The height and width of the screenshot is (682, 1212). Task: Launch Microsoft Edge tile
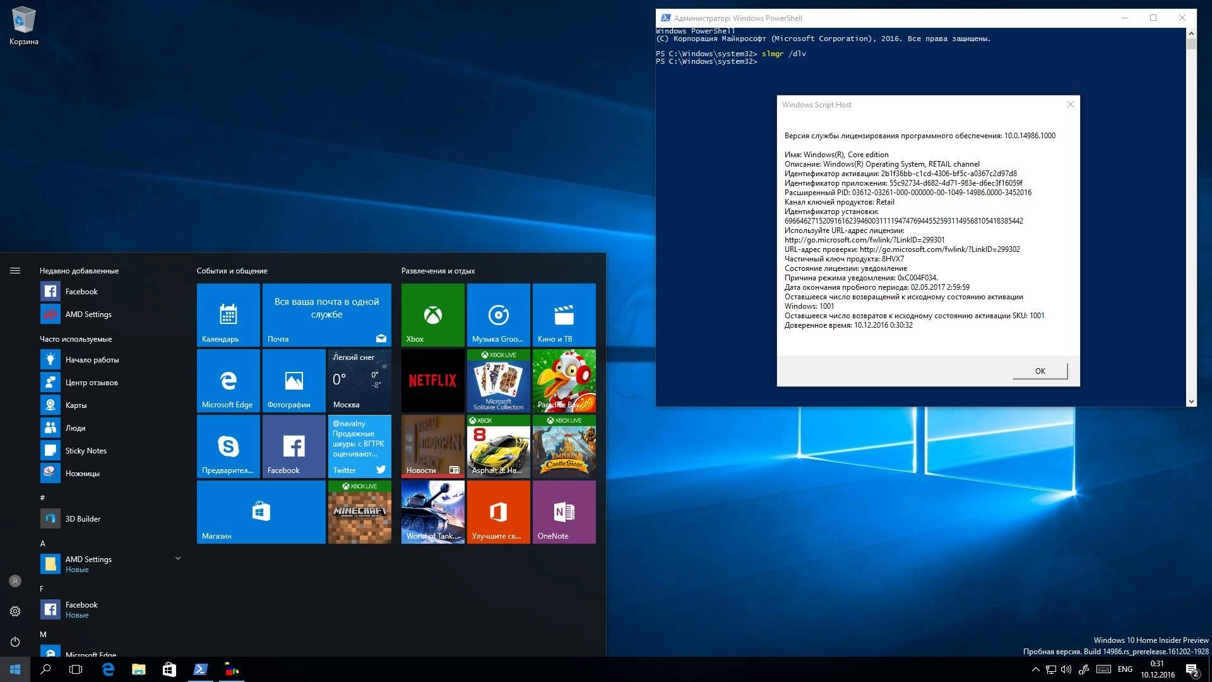[229, 381]
